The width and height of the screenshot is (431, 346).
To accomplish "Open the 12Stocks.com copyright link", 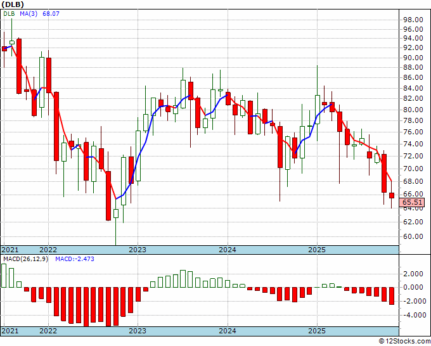I will [x=404, y=342].
